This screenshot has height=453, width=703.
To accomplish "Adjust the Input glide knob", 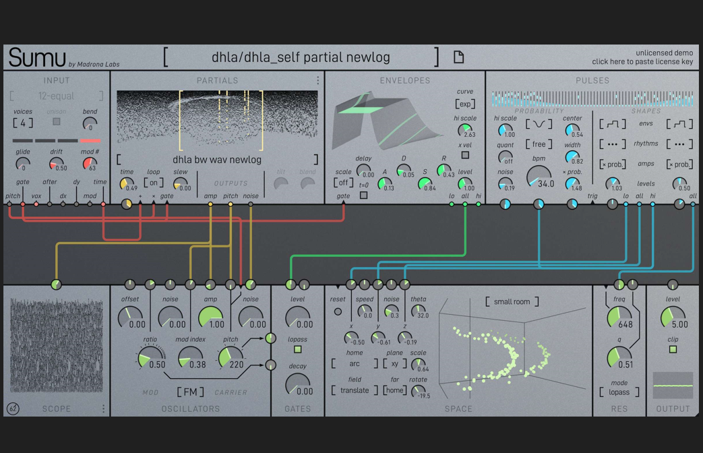I will (22, 164).
